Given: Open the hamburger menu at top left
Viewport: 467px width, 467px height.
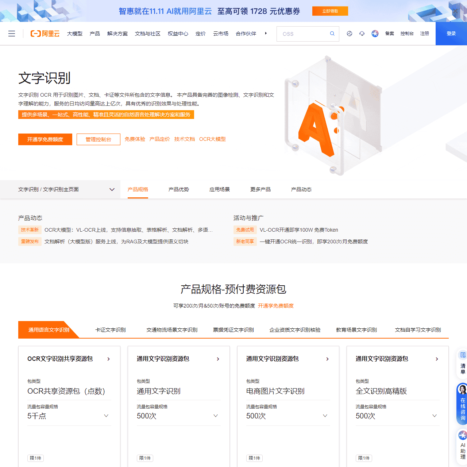Looking at the screenshot, I should (12, 34).
